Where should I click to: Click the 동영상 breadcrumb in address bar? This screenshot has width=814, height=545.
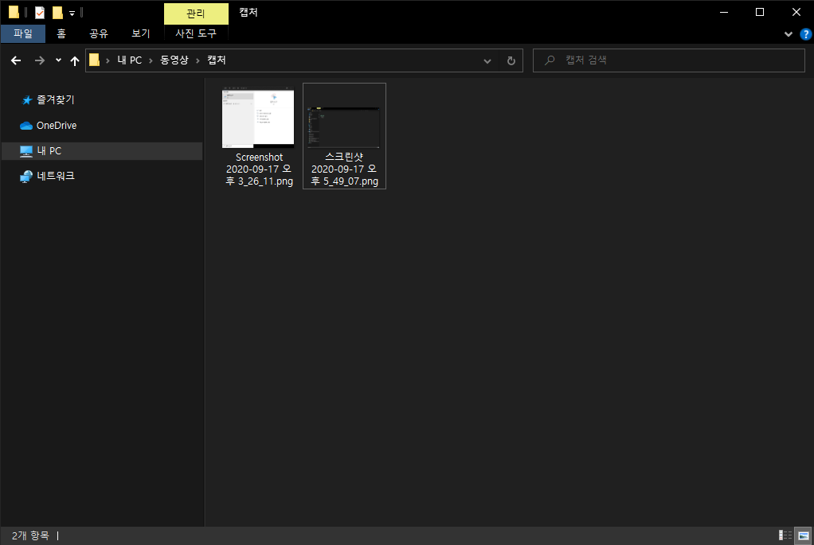coord(174,60)
